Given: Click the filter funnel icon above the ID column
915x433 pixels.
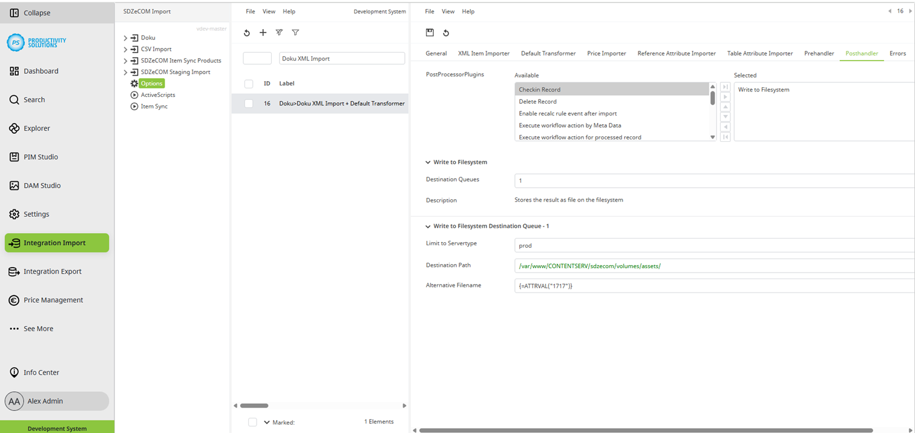Looking at the screenshot, I should [x=295, y=33].
